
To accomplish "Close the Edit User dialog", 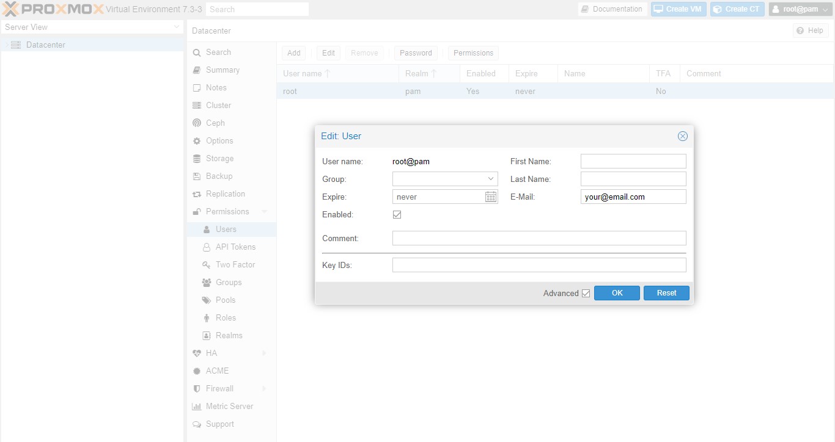I will tap(682, 136).
